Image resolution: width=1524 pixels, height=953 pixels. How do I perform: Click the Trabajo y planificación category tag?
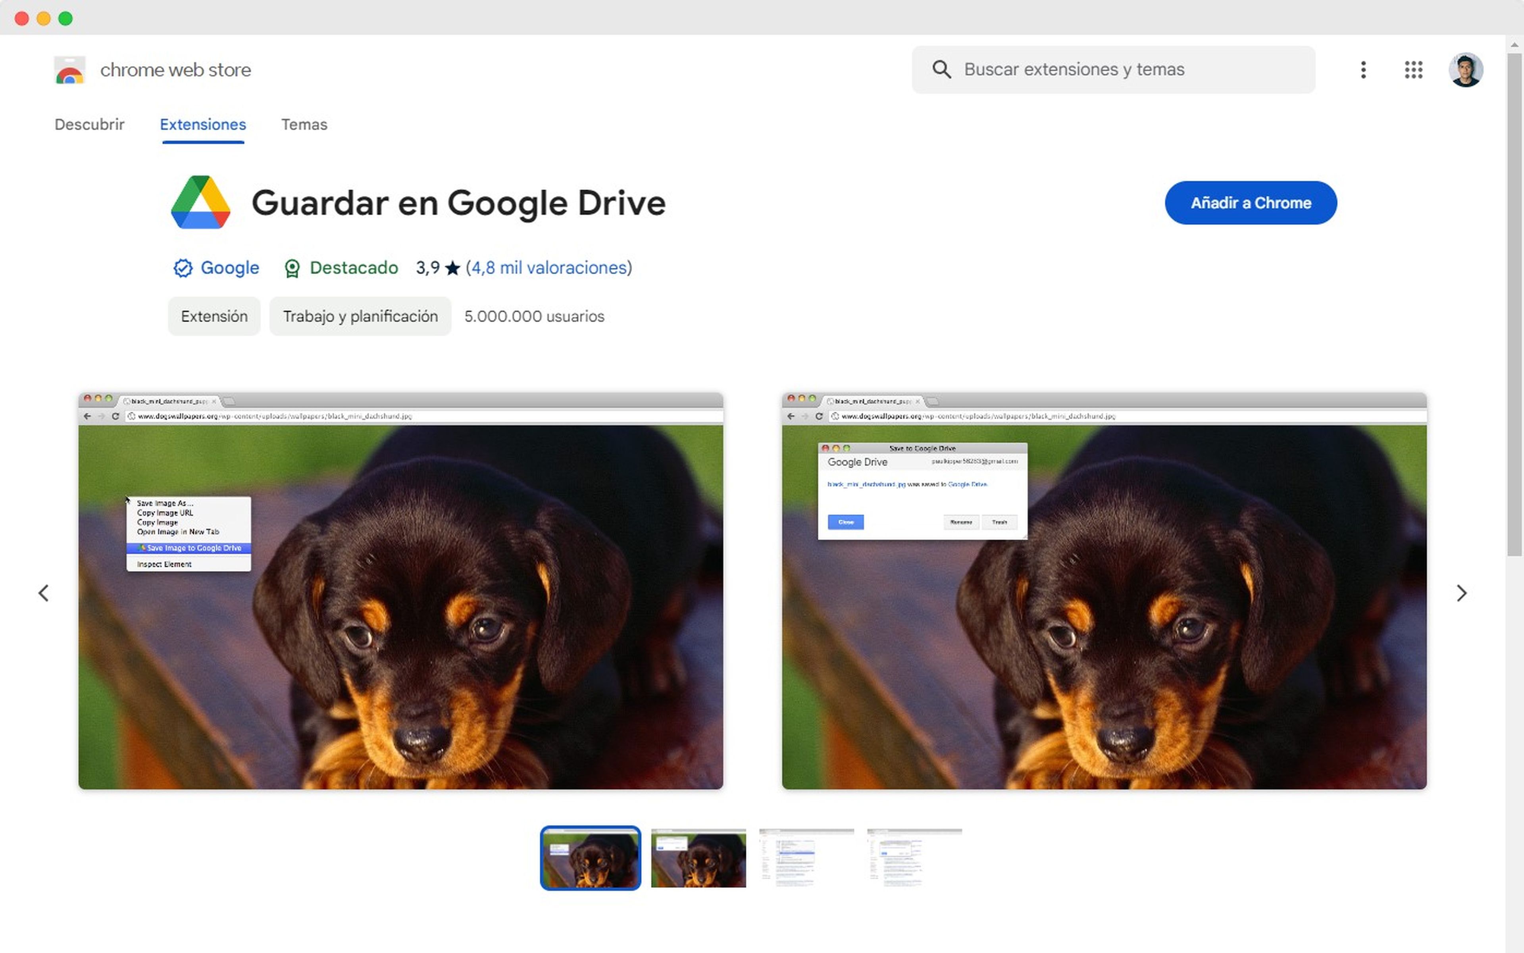[x=359, y=316]
